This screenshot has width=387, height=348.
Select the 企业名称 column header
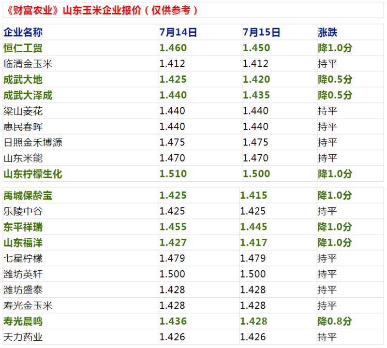(x=23, y=32)
